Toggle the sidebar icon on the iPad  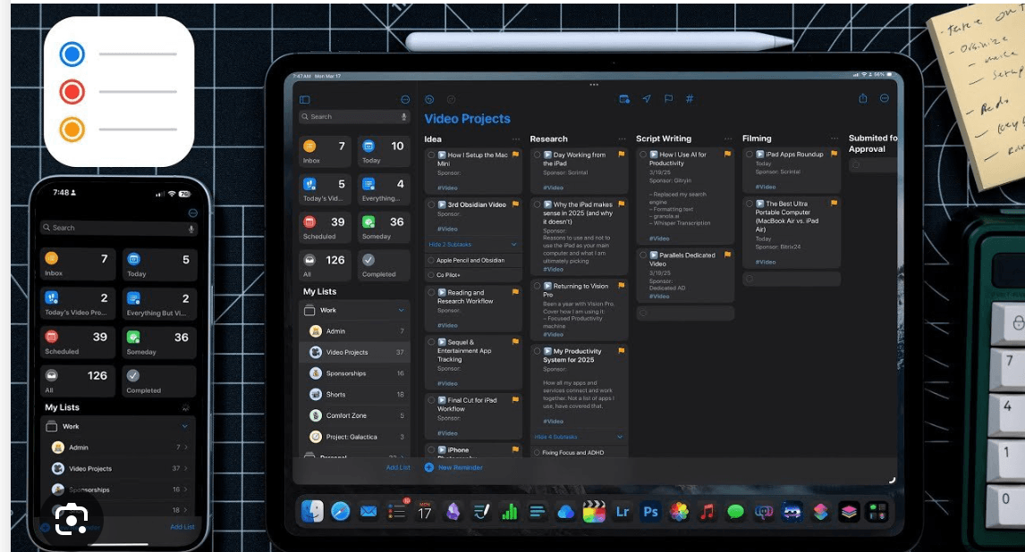click(305, 100)
